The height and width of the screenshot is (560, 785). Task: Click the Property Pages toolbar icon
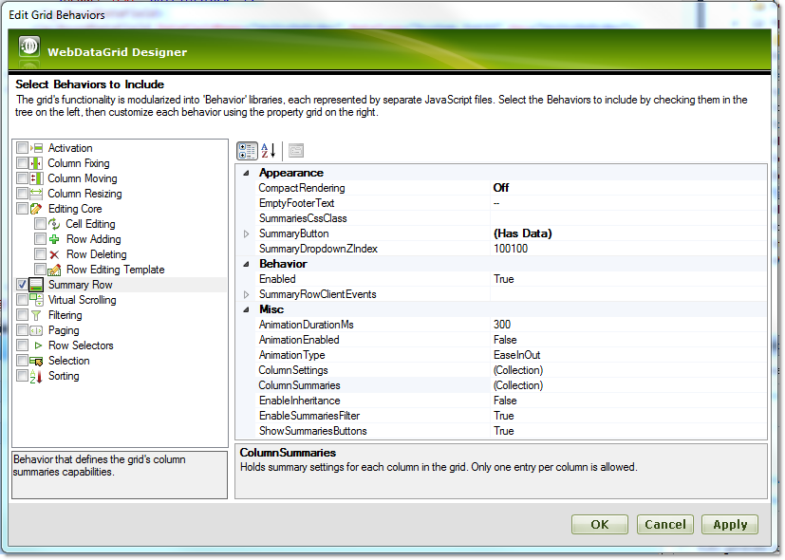point(296,150)
